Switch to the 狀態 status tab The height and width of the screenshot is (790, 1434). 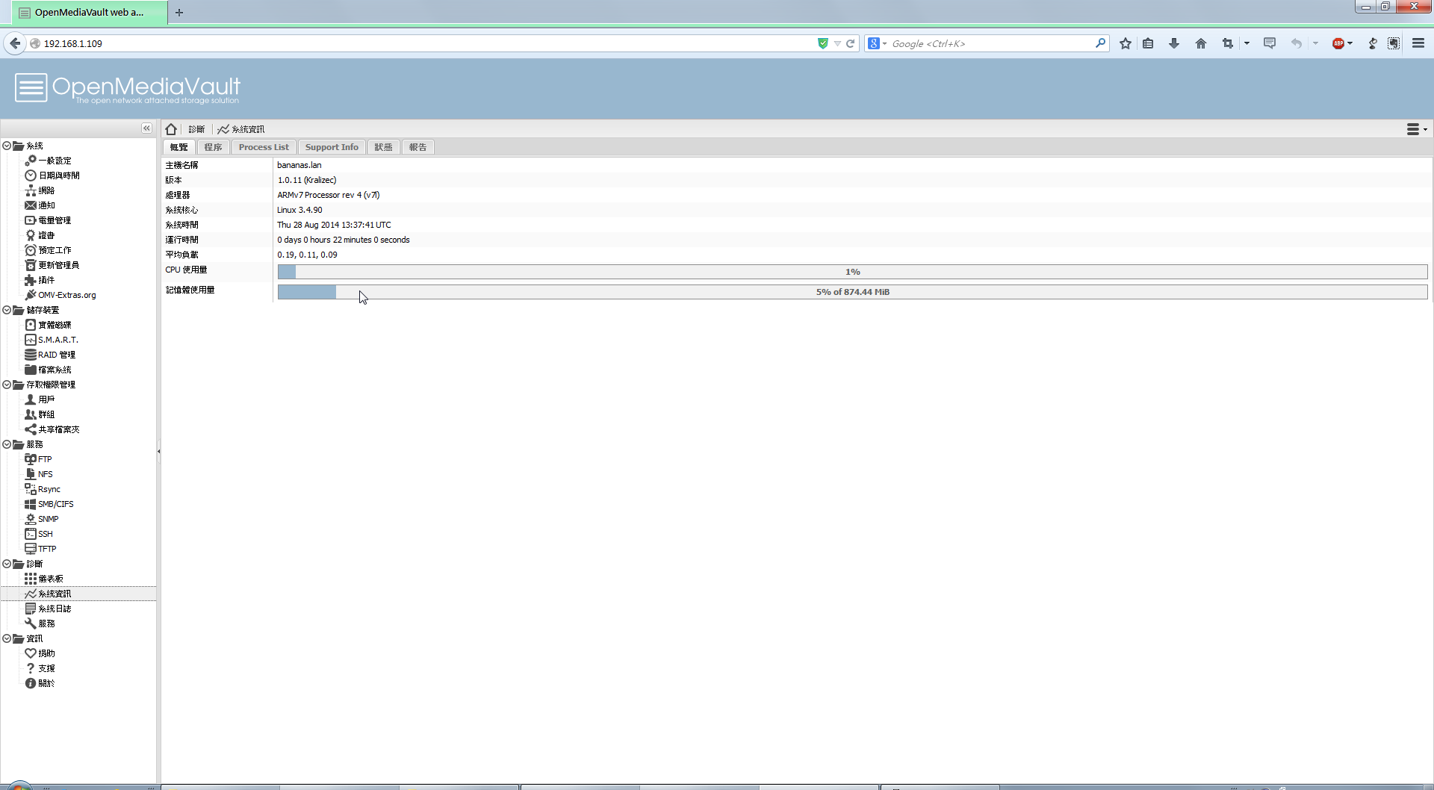click(x=383, y=147)
